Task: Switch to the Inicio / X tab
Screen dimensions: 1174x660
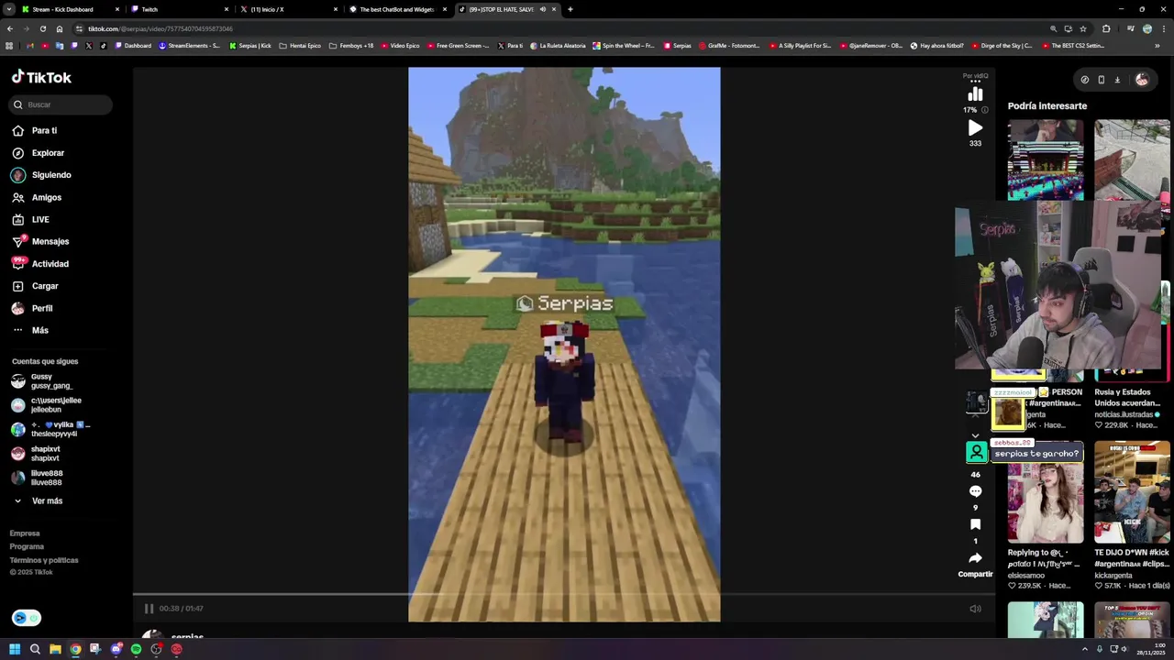Action: point(288,9)
